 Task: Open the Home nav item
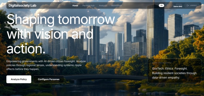[x=75, y=6]
